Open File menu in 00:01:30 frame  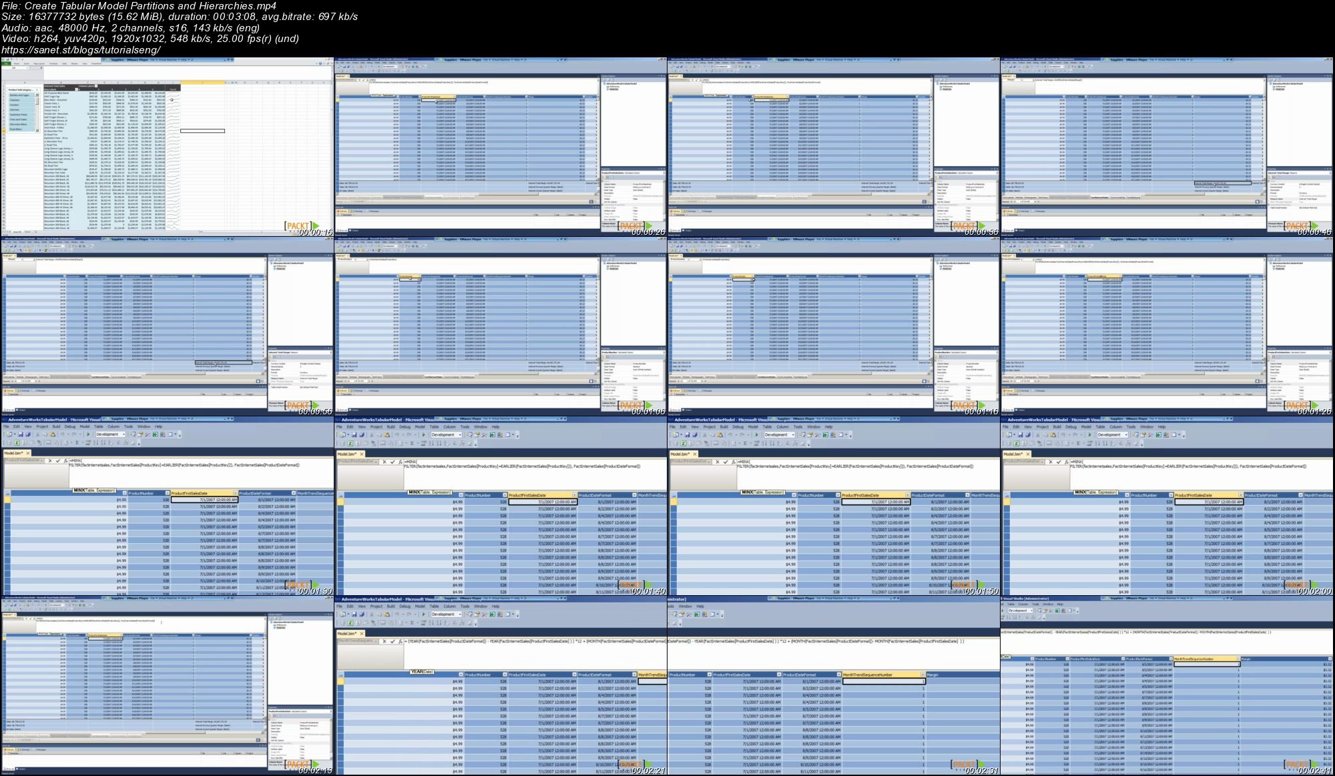(x=6, y=426)
